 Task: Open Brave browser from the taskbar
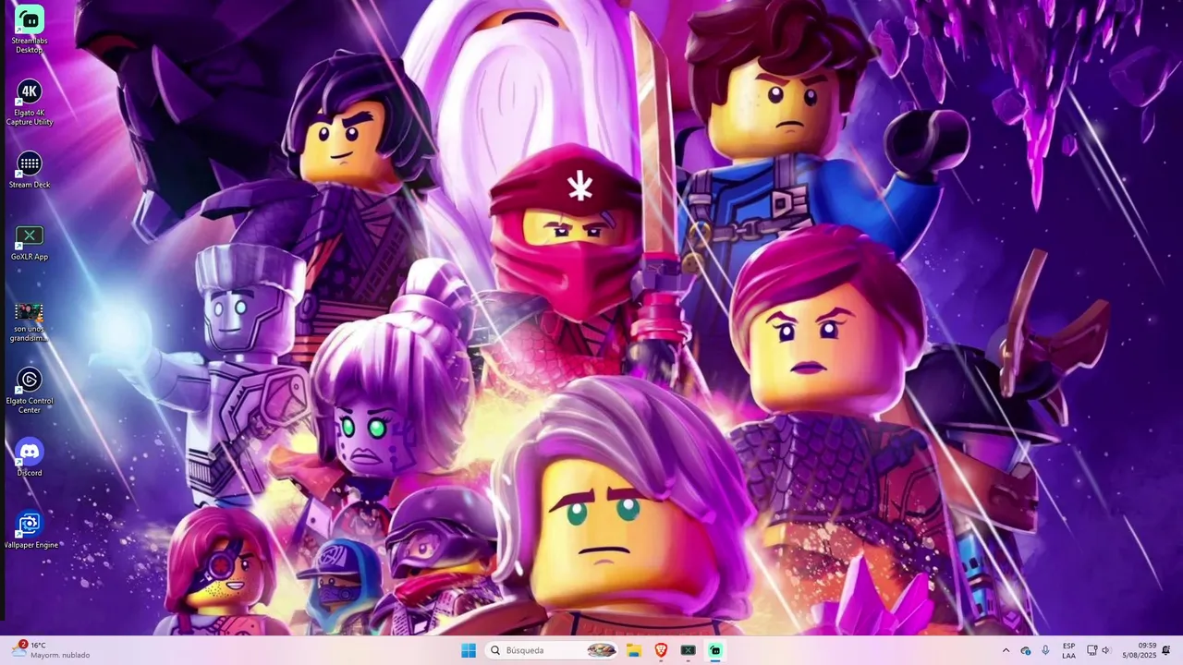coord(661,650)
